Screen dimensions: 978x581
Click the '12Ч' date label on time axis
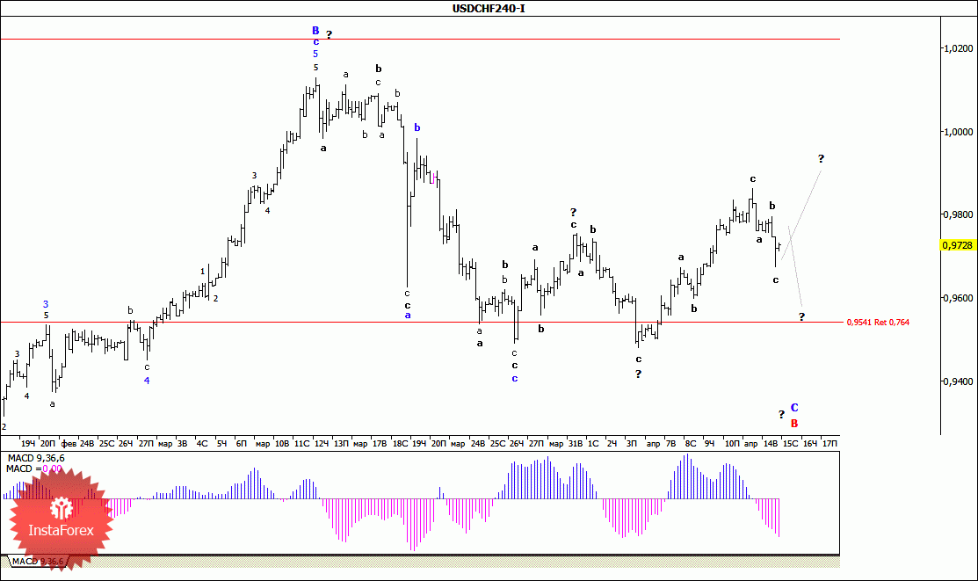[322, 444]
